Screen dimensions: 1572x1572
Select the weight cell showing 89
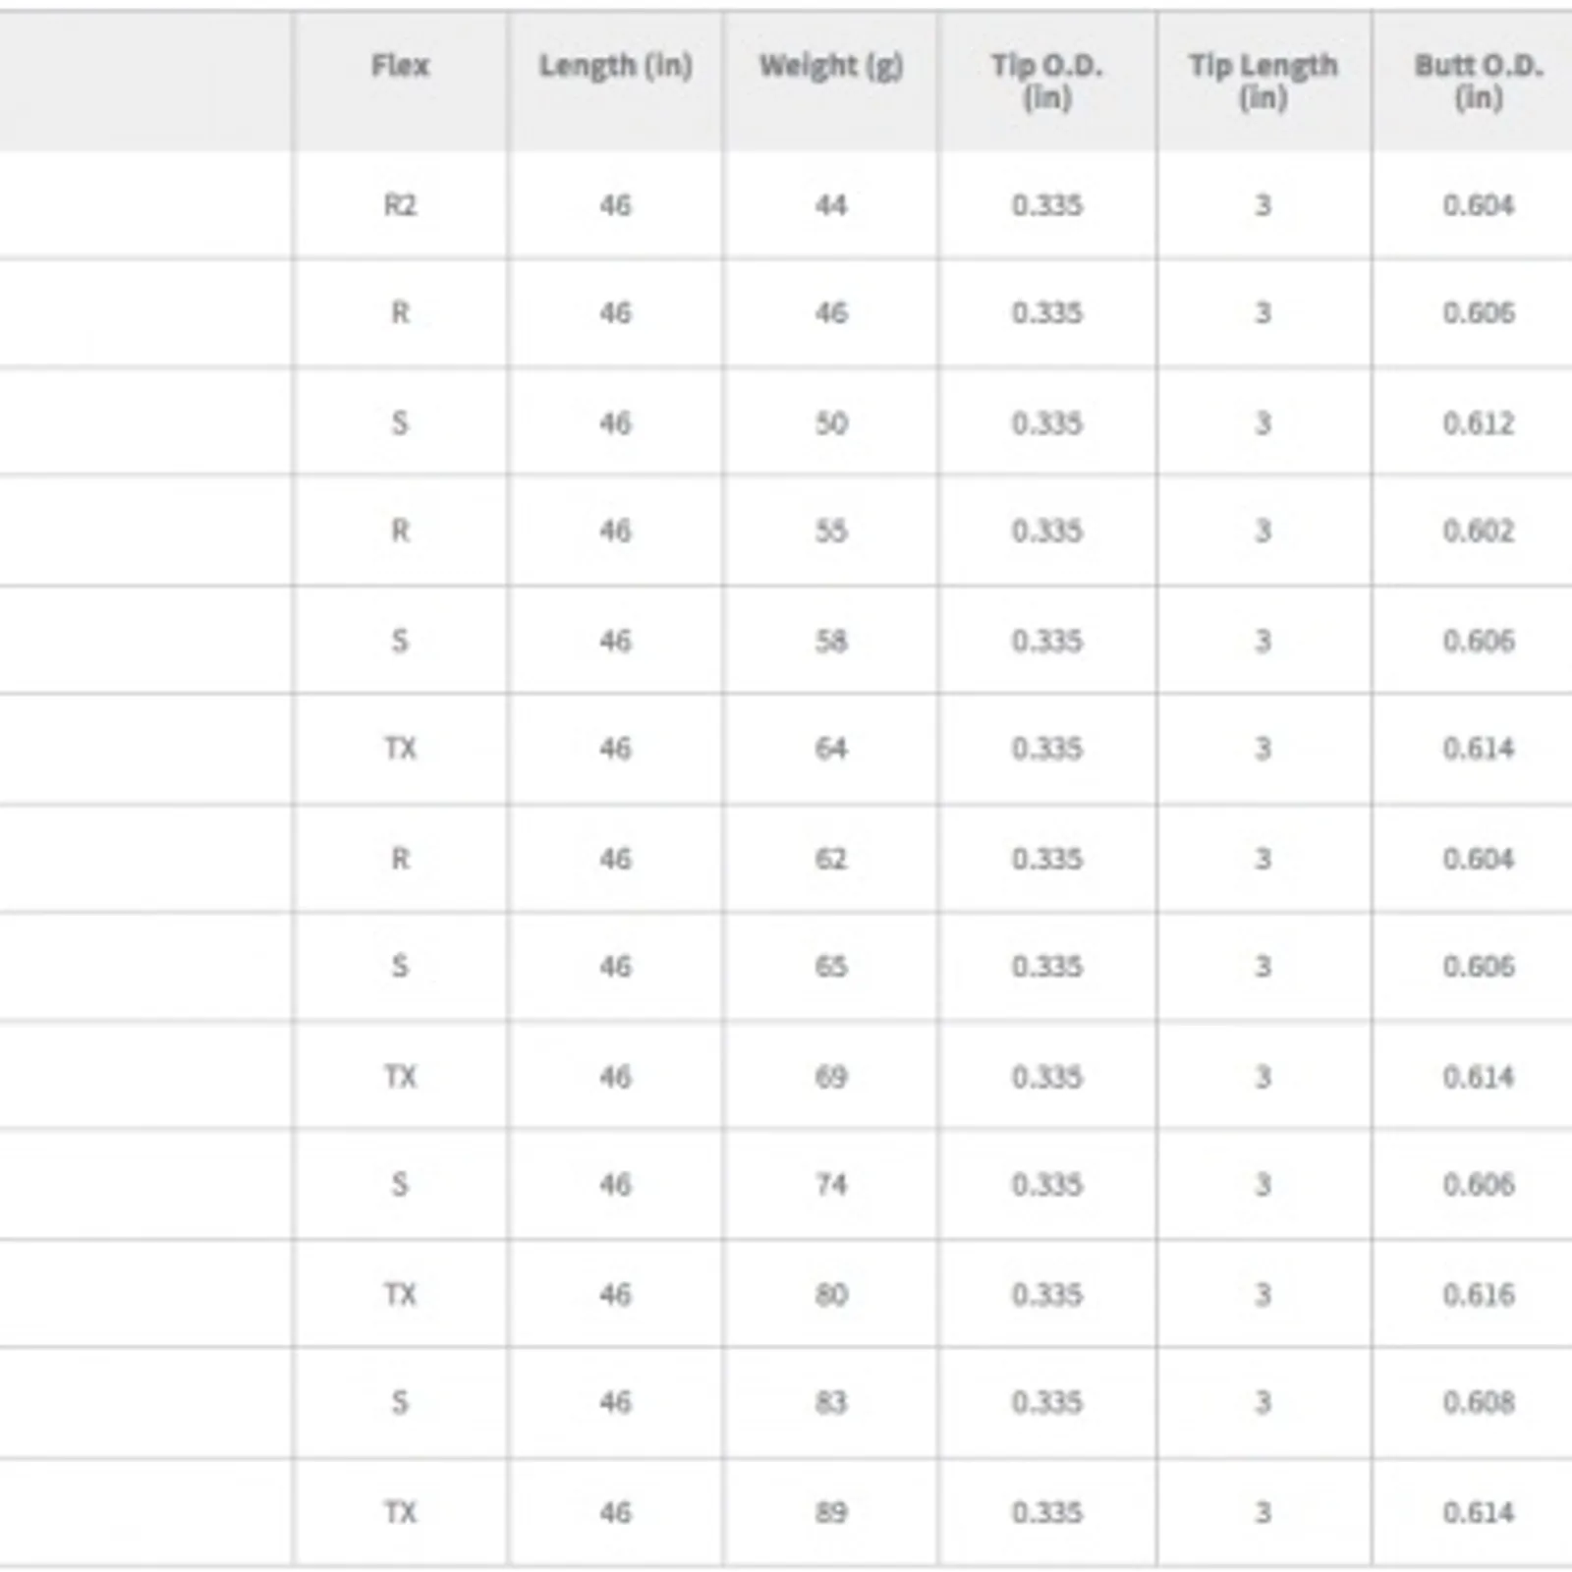tap(830, 1512)
